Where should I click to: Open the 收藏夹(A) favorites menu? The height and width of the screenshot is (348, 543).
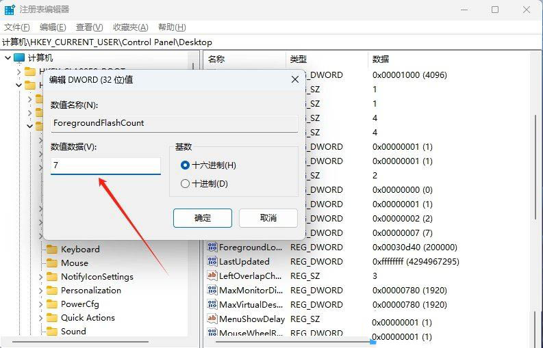coord(130,27)
